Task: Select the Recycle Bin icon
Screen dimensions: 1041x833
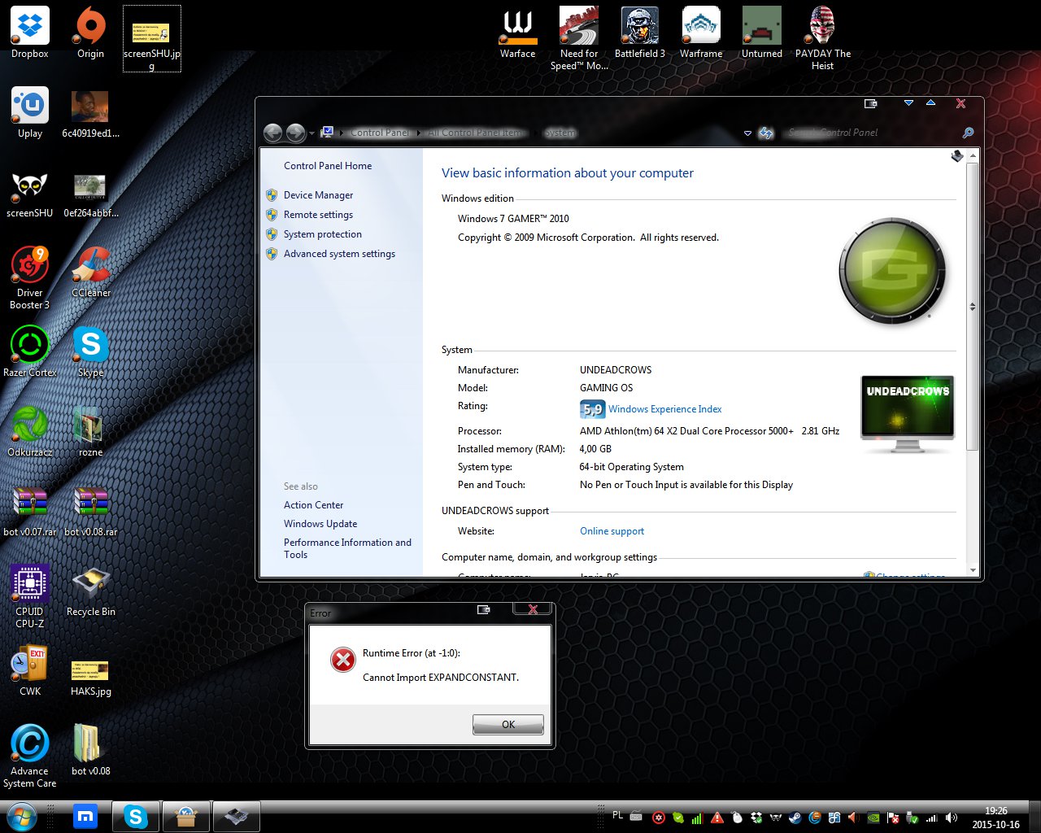Action: [91, 591]
